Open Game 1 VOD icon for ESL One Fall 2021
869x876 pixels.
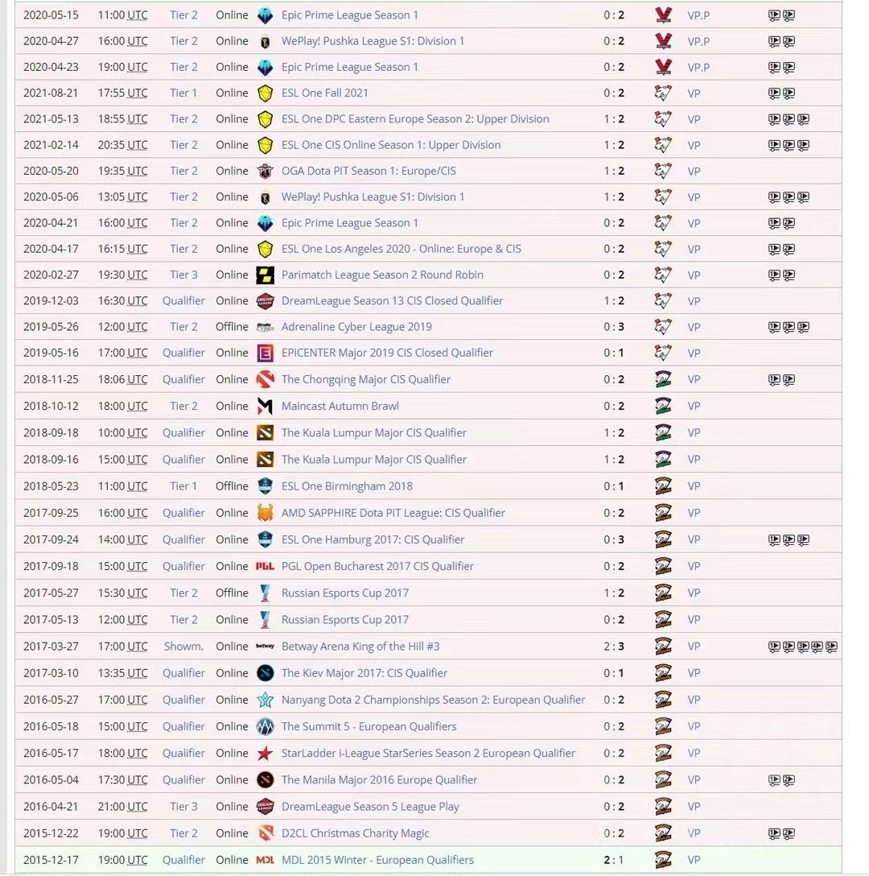click(x=774, y=93)
